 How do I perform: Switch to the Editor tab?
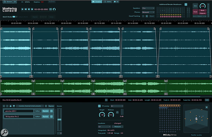108,2
